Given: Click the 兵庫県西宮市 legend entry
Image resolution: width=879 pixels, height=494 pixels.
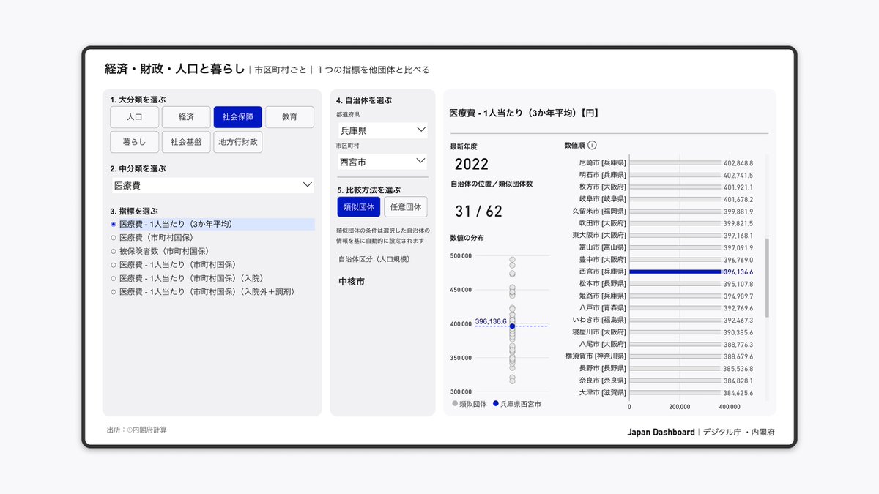Looking at the screenshot, I should (x=517, y=404).
